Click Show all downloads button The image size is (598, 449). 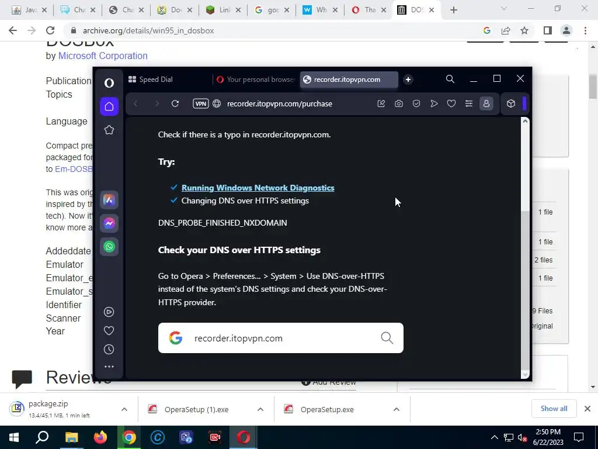(x=554, y=409)
